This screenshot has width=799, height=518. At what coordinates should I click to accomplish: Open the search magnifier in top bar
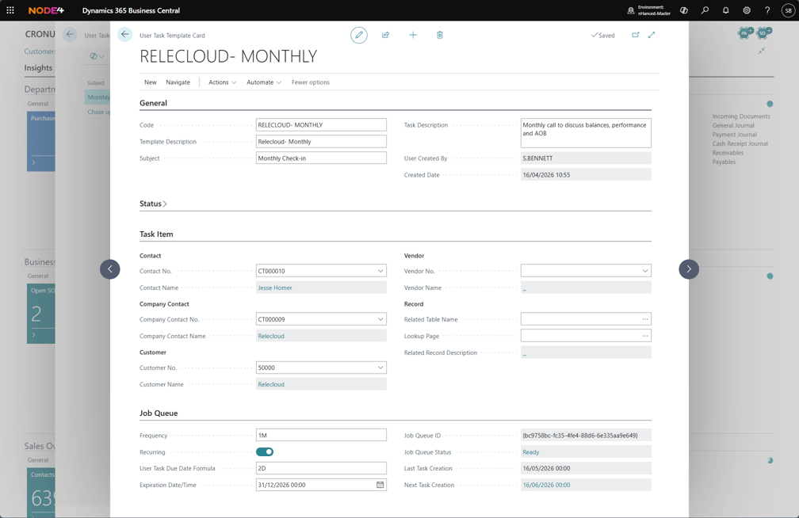tap(705, 10)
